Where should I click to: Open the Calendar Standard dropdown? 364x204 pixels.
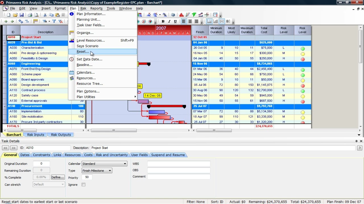tap(104, 163)
